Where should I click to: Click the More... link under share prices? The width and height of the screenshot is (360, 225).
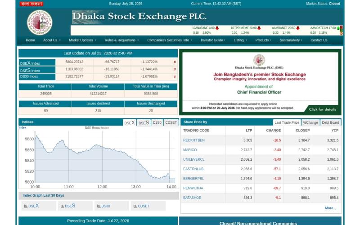330,208
